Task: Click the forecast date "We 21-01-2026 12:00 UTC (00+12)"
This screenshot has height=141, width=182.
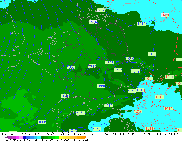Action: [x=142, y=134]
